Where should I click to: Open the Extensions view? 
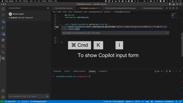point(3,34)
